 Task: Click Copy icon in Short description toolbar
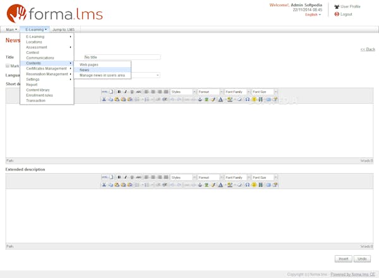click(x=111, y=99)
